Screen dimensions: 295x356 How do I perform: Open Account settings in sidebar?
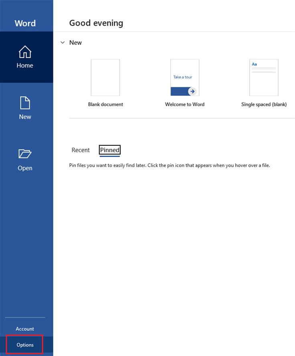tap(25, 329)
